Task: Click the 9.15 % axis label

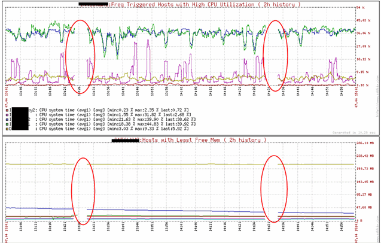Action: pyautogui.click(x=363, y=72)
